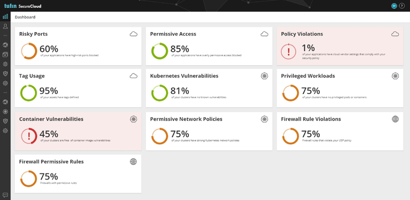This screenshot has height=200, width=410.
Task: Open the Tag Usage card title
Action: pyautogui.click(x=32, y=76)
